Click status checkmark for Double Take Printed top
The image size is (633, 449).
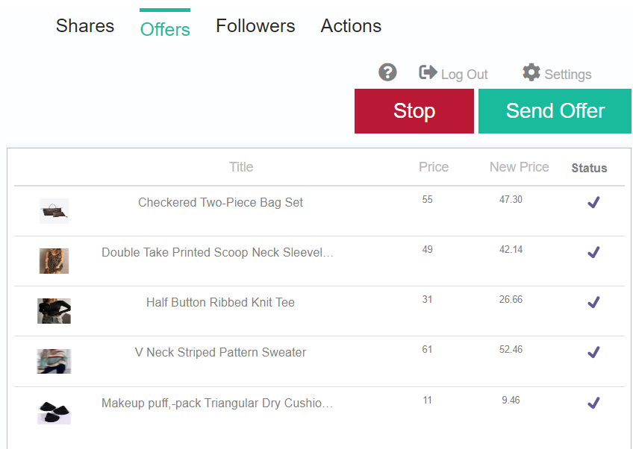[x=593, y=252]
